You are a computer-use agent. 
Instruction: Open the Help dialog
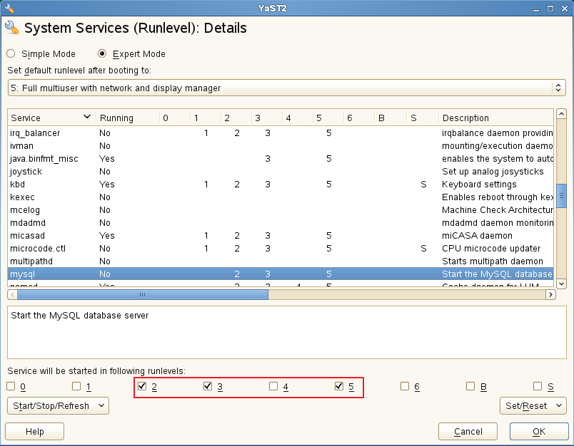click(x=34, y=431)
